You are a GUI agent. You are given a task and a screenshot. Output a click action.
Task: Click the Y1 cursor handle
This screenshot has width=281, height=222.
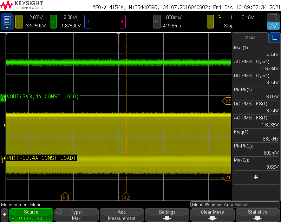227,177
